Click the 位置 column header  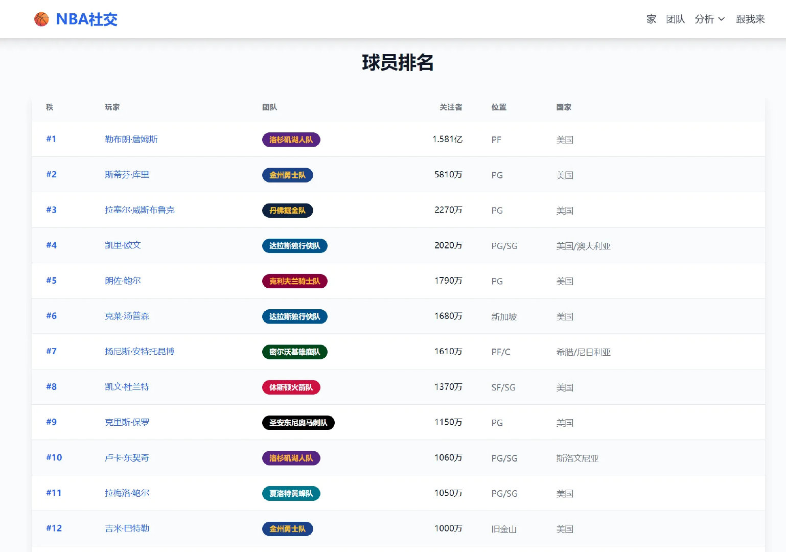coord(499,107)
